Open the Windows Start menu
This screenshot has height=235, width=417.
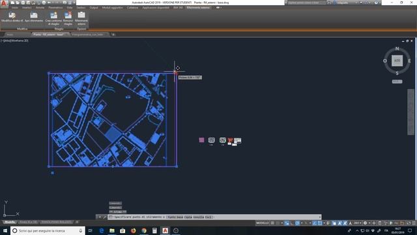coord(5,230)
